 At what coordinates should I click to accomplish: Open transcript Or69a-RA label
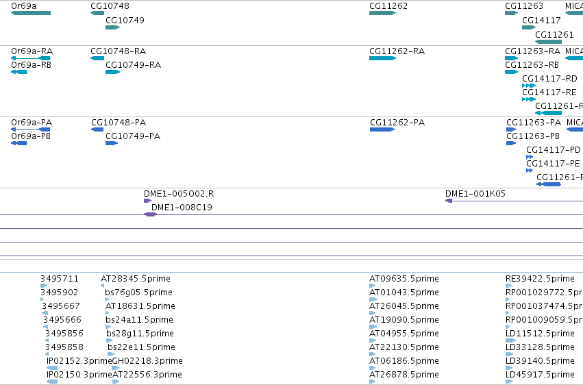point(32,51)
